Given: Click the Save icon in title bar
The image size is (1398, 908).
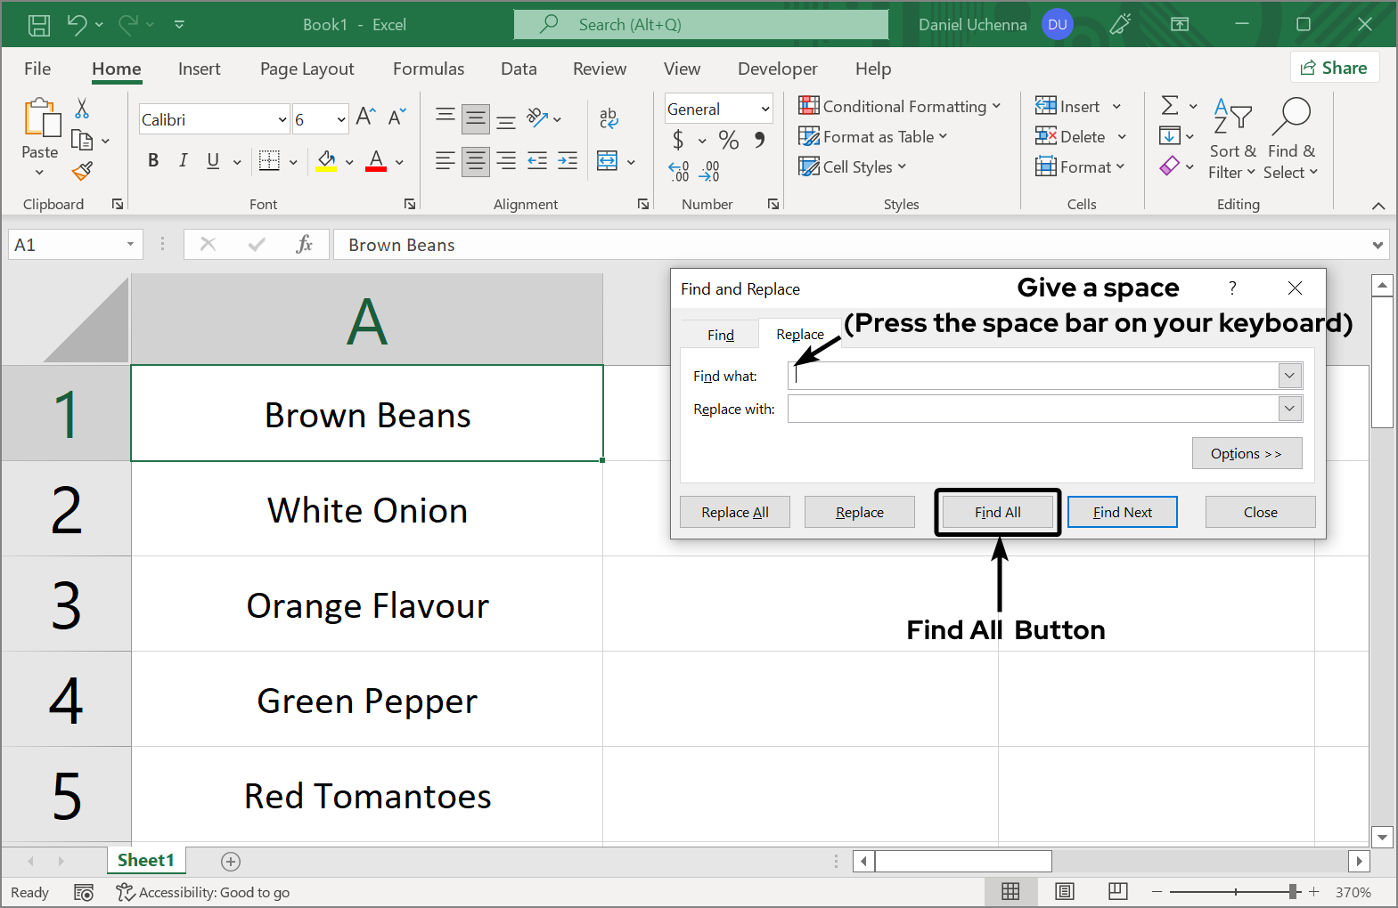Looking at the screenshot, I should tap(39, 25).
